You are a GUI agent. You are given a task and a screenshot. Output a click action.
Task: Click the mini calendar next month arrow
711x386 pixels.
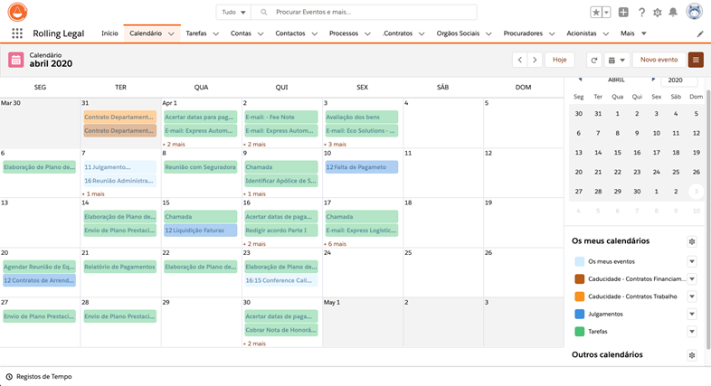653,80
